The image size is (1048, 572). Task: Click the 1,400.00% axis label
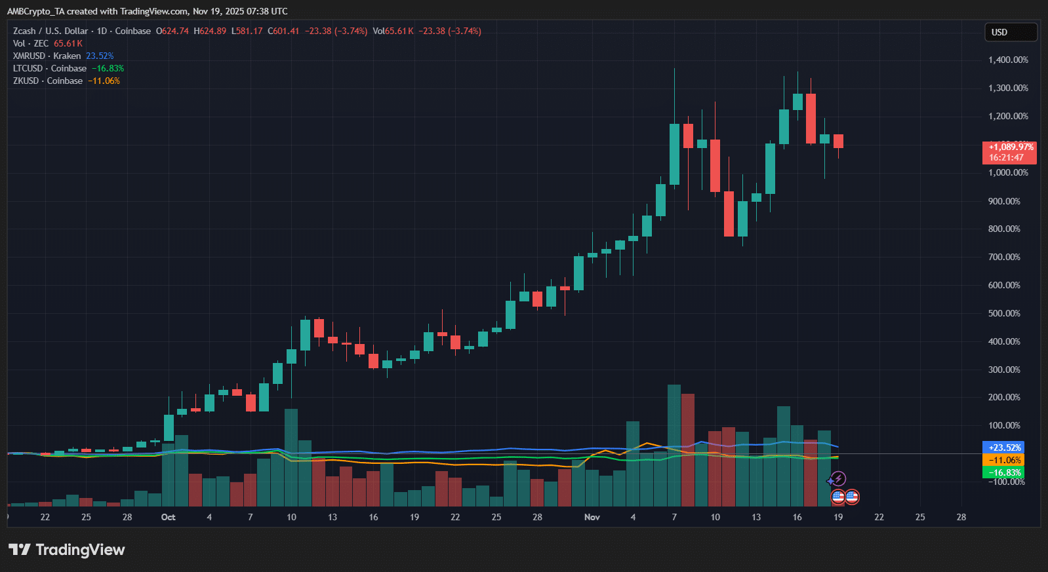click(1008, 60)
